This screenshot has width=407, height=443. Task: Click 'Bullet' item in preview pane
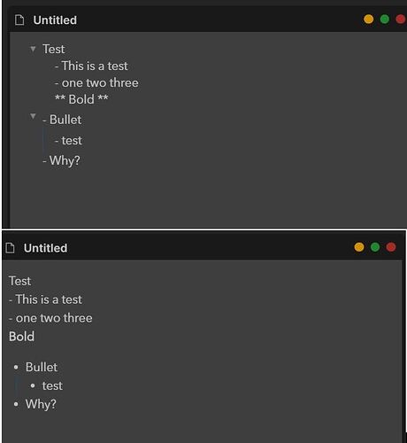42,367
